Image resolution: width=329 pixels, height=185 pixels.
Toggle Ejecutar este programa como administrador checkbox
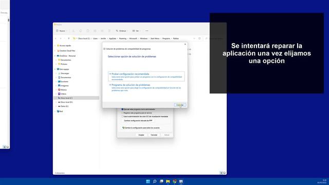point(122,109)
